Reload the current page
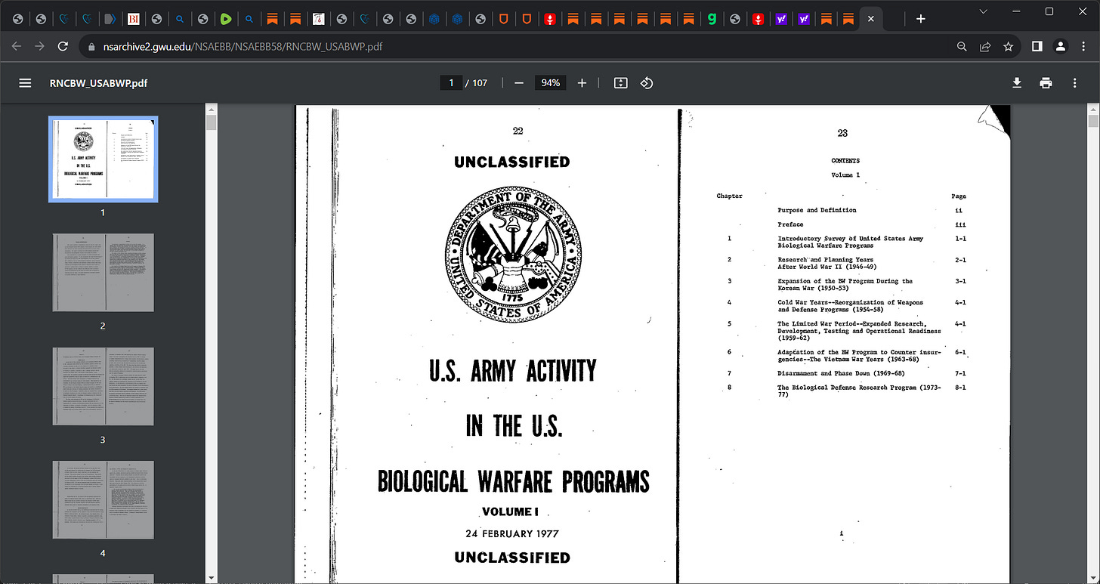The width and height of the screenshot is (1100, 584). (x=63, y=46)
